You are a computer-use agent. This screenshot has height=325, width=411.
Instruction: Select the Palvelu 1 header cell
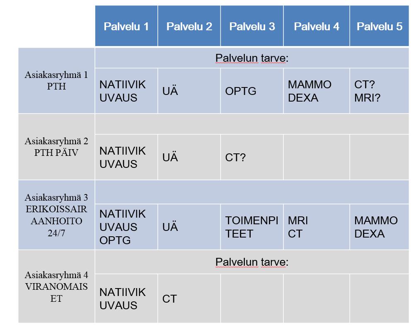[126, 26]
